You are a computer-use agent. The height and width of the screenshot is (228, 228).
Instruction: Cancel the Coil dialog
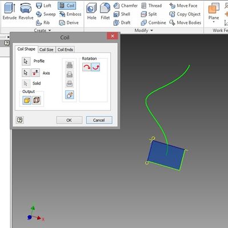(99, 120)
